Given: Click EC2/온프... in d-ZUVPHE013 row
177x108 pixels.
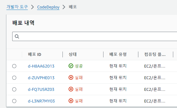Looking at the screenshot, I should (155, 78).
